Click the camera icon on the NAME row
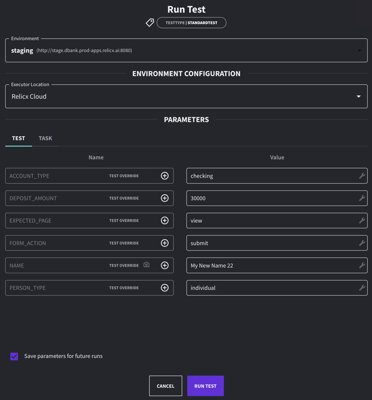Image resolution: width=372 pixels, height=400 pixels. (146, 265)
